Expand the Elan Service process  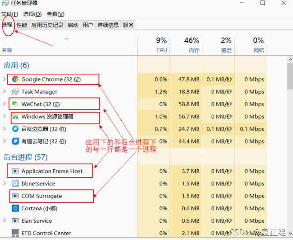click(x=4, y=221)
